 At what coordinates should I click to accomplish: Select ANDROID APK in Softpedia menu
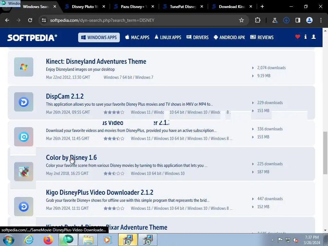[x=229, y=37]
